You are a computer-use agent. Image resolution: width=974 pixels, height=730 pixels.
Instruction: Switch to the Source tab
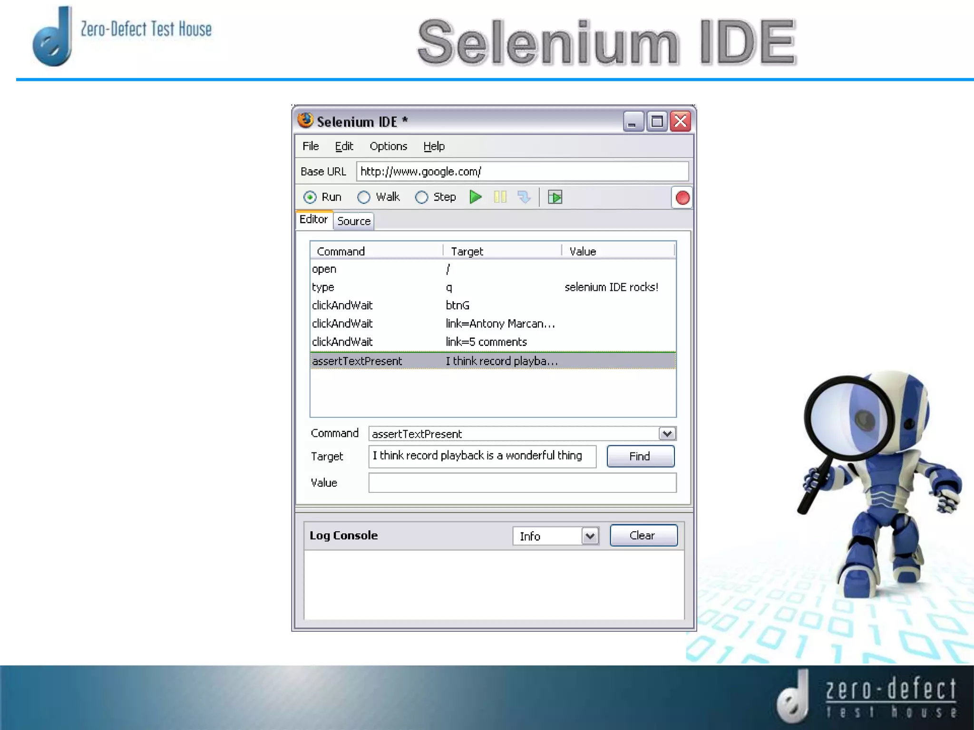[353, 221]
